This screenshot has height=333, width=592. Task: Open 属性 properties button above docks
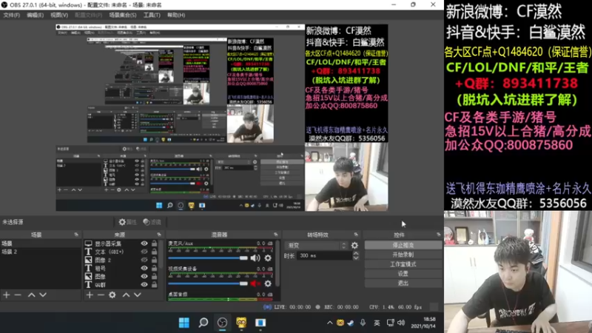pos(127,222)
